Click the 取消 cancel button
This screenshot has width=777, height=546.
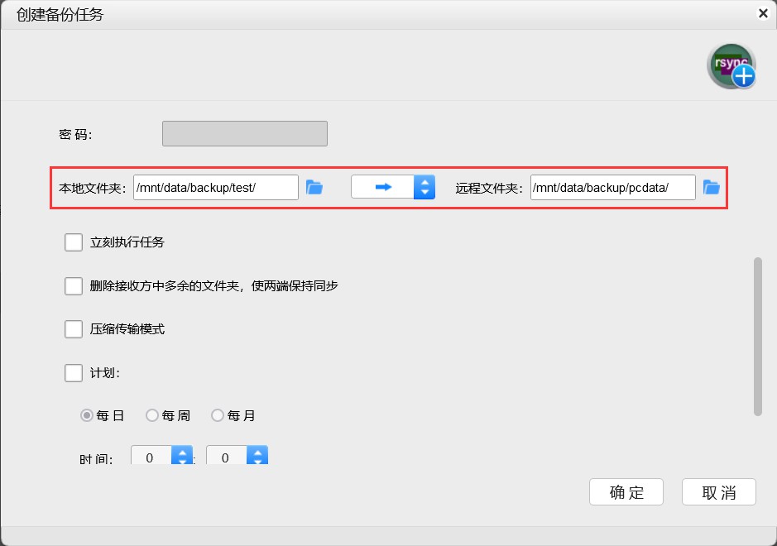(718, 492)
